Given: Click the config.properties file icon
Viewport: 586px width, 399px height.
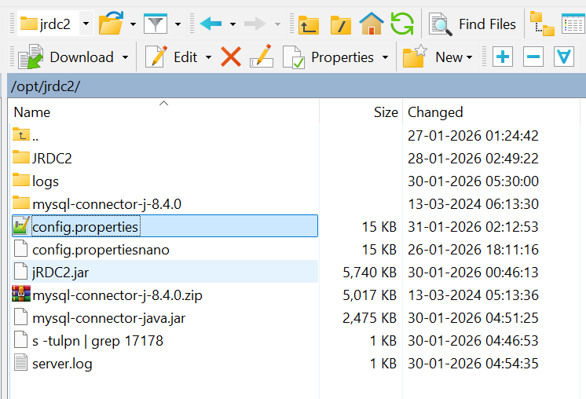Looking at the screenshot, I should click(21, 225).
